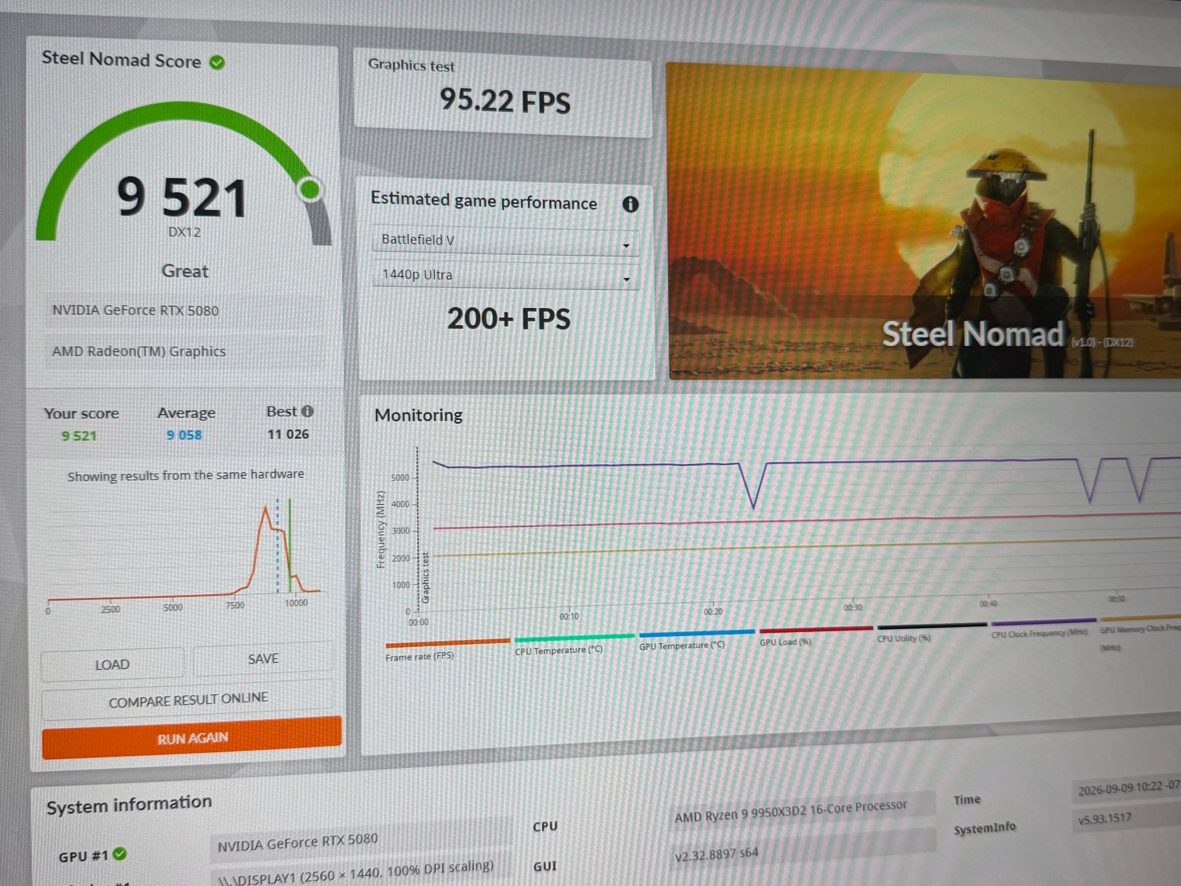Click the green verified checkmark beside Steel Nomad Score
This screenshot has width=1181, height=886.
pyautogui.click(x=217, y=62)
